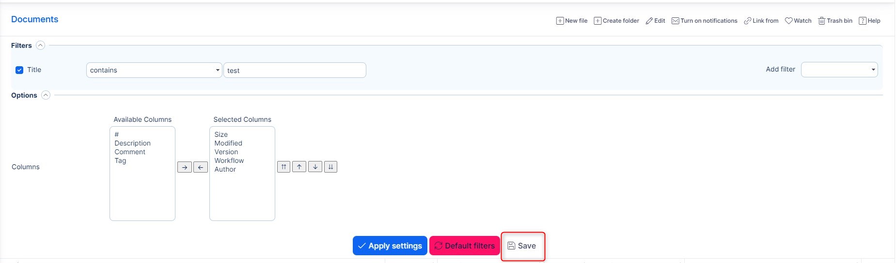
Task: Collapse the Options section
Action: 46,95
